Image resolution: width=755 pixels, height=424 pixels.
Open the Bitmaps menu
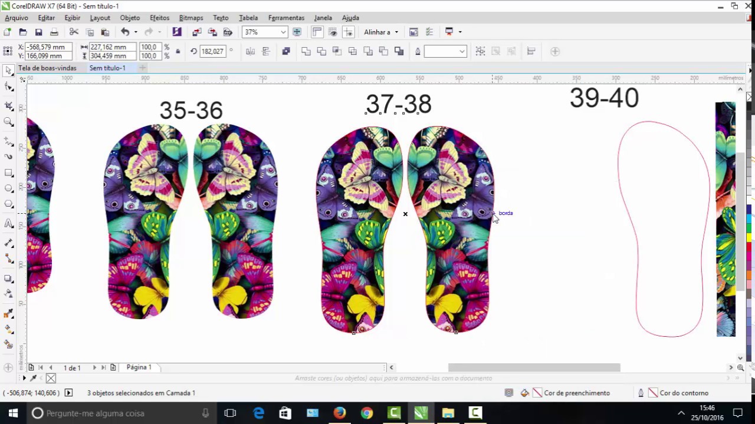point(191,18)
